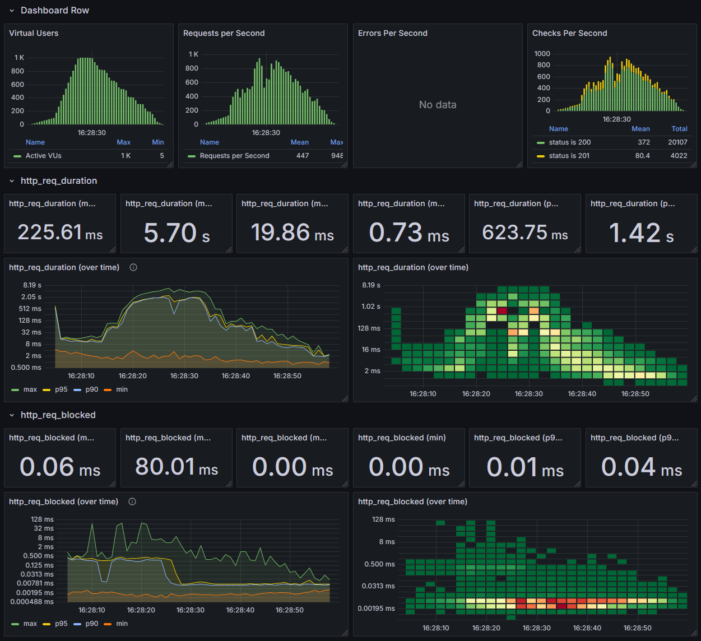
Task: Open http_req_duration heatmap panel title menu
Action: tap(413, 267)
